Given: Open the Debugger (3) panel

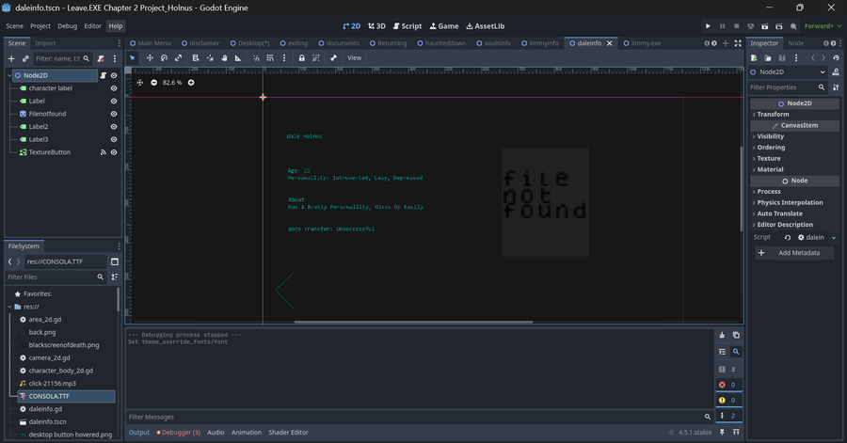Looking at the screenshot, I should [x=178, y=433].
